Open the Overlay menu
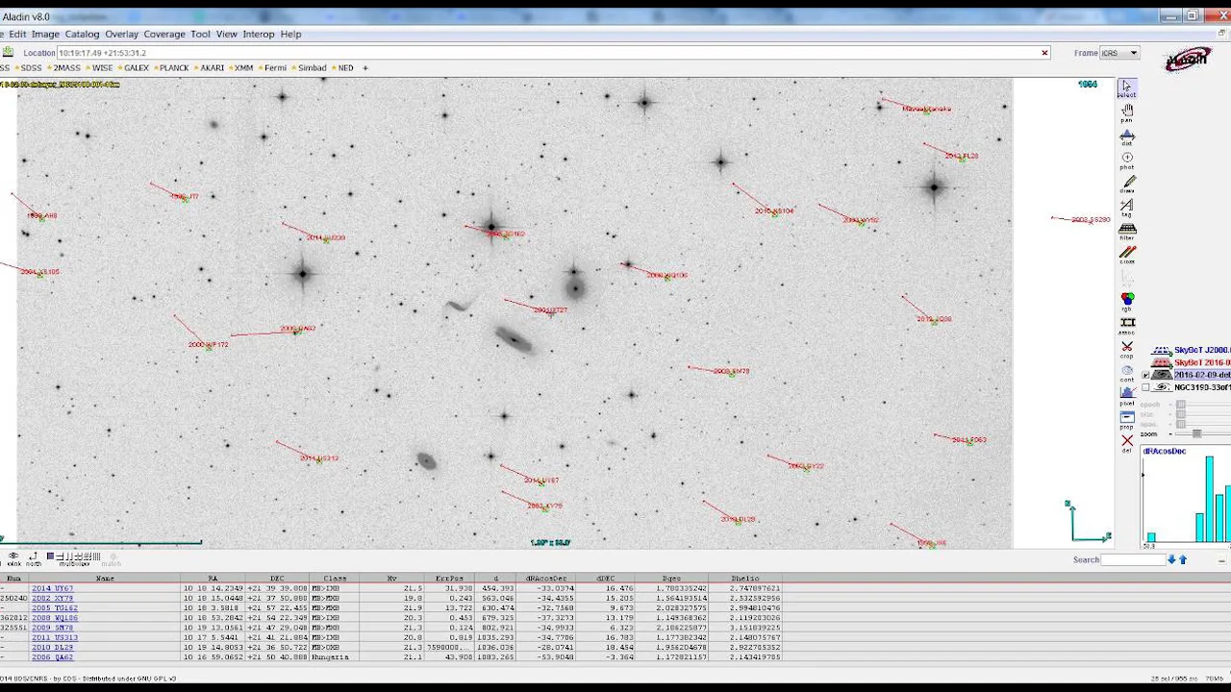1231x692 pixels. [121, 34]
